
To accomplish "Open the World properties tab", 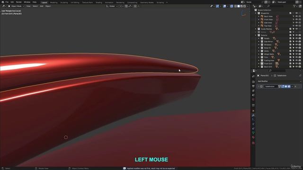I will click(253, 100).
